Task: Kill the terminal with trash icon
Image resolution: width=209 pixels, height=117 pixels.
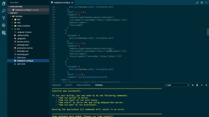Action: point(197,85)
